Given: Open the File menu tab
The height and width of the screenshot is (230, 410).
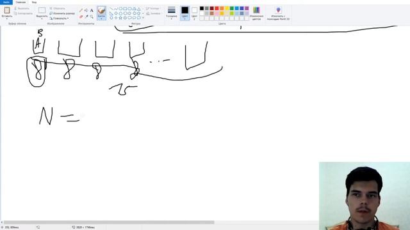Looking at the screenshot, I should pyautogui.click(x=6, y=2).
